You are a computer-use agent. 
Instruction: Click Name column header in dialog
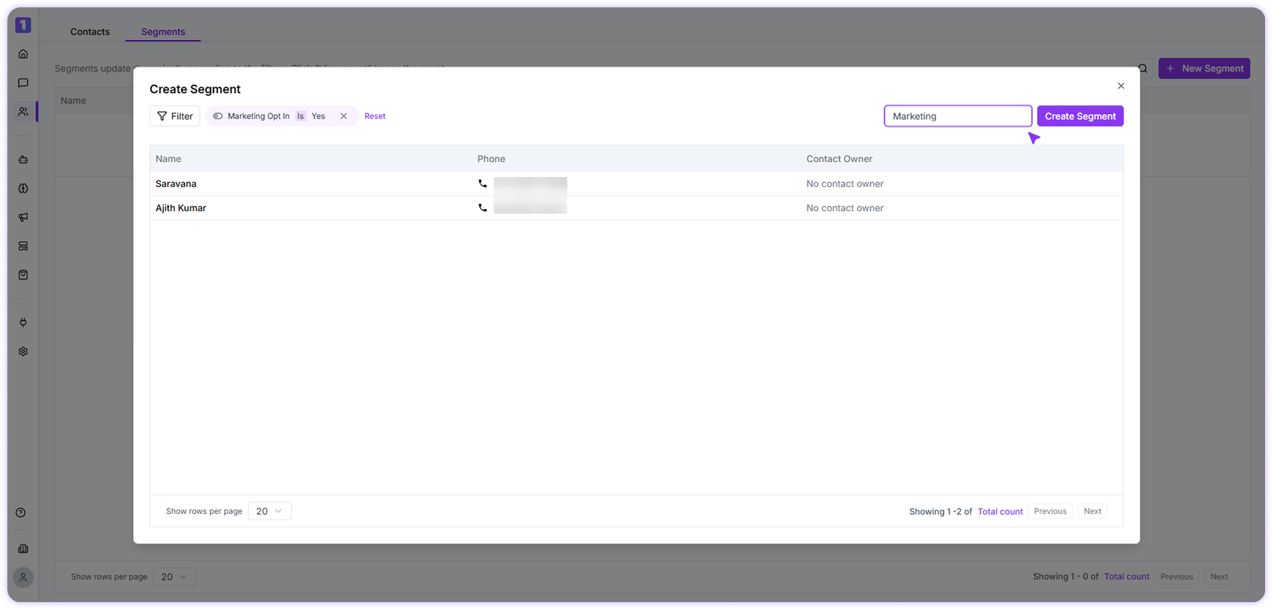(x=168, y=159)
